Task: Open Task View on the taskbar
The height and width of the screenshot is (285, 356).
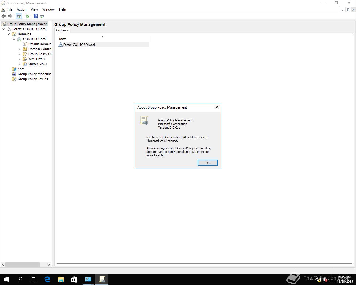Action: coord(33,279)
